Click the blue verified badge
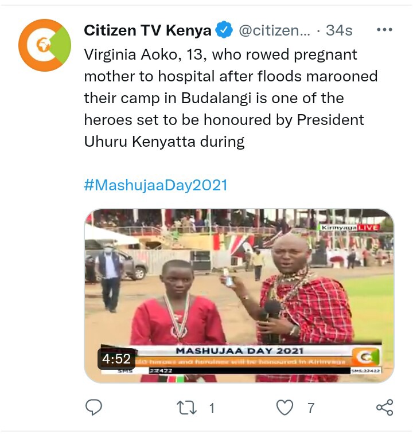 coord(224,30)
